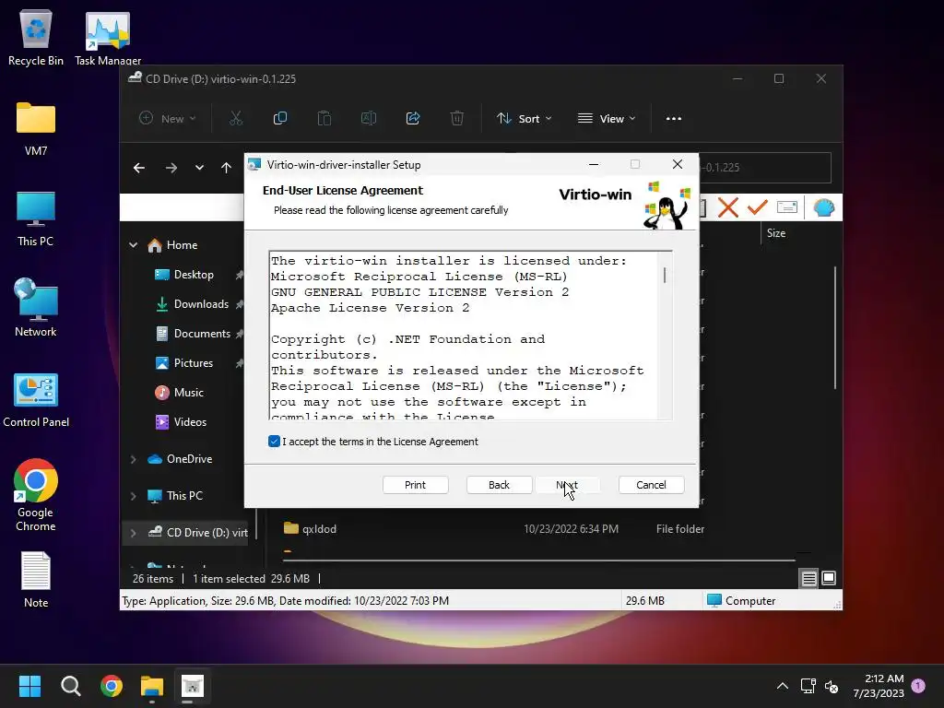Click the orange checkmark icon in Explorer

click(x=758, y=207)
